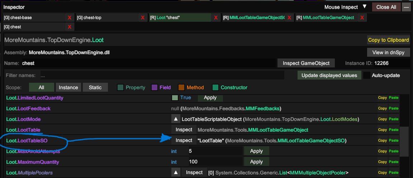Inspect the Loot.LootTable value

coord(184,130)
